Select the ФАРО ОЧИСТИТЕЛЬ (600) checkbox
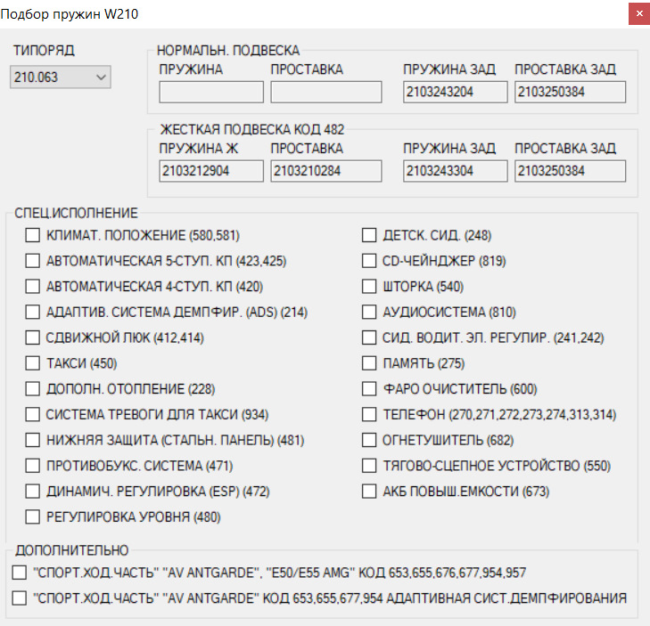 click(x=369, y=389)
